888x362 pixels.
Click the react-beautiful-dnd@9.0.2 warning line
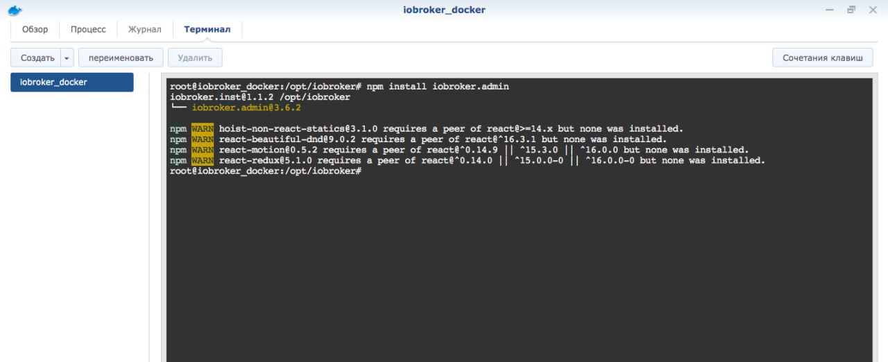[x=418, y=139]
